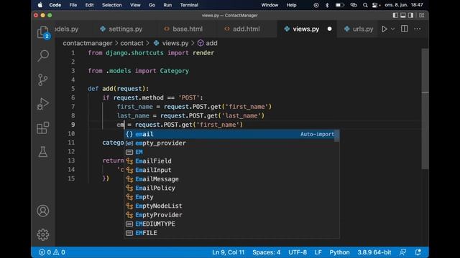Click contact breadcrumb folder

pyautogui.click(x=132, y=43)
